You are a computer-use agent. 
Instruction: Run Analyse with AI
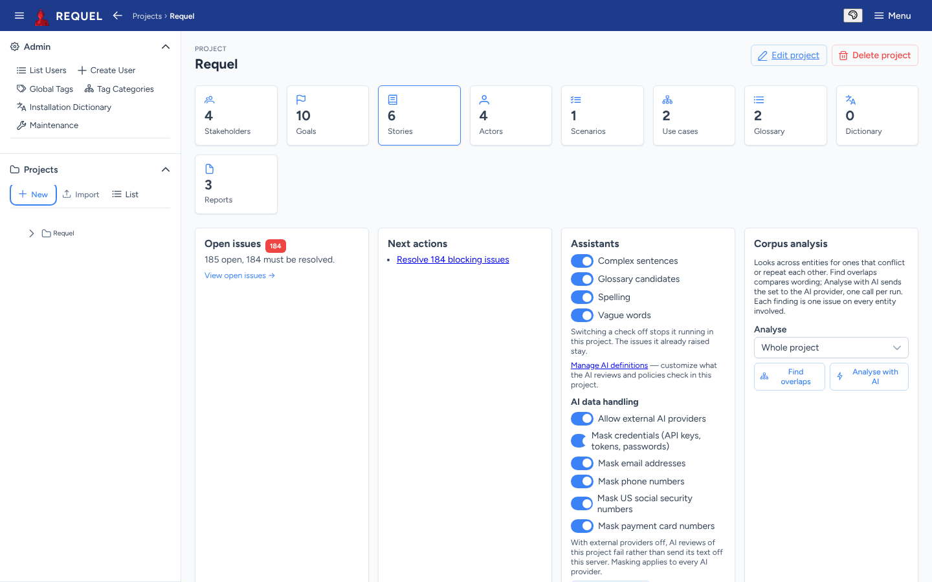pos(869,376)
